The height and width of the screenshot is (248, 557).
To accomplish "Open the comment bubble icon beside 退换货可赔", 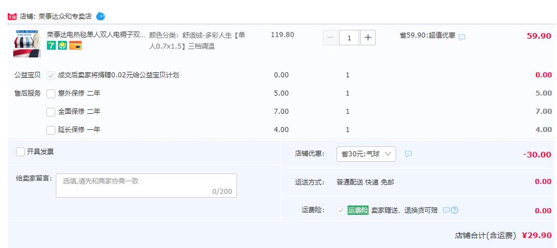I will tap(446, 210).
